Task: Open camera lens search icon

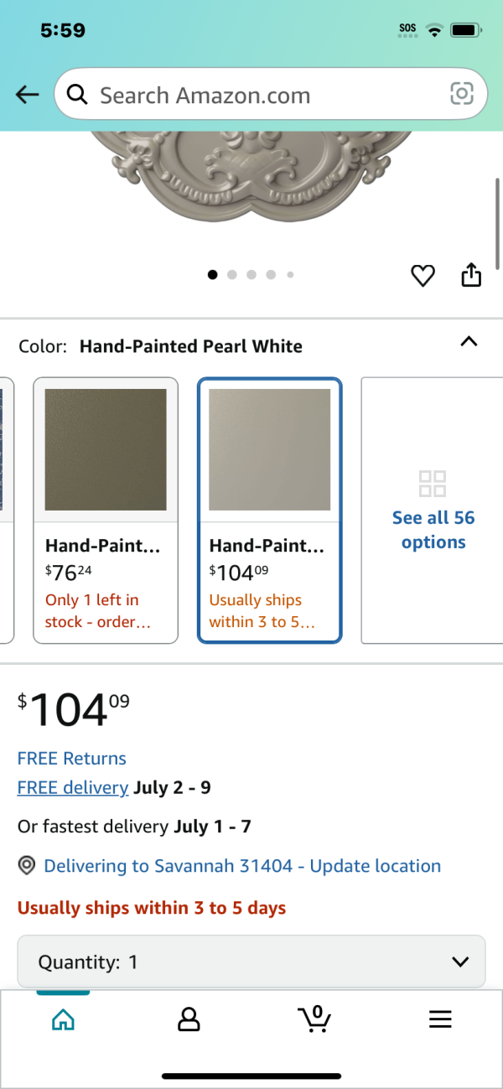Action: 462,94
